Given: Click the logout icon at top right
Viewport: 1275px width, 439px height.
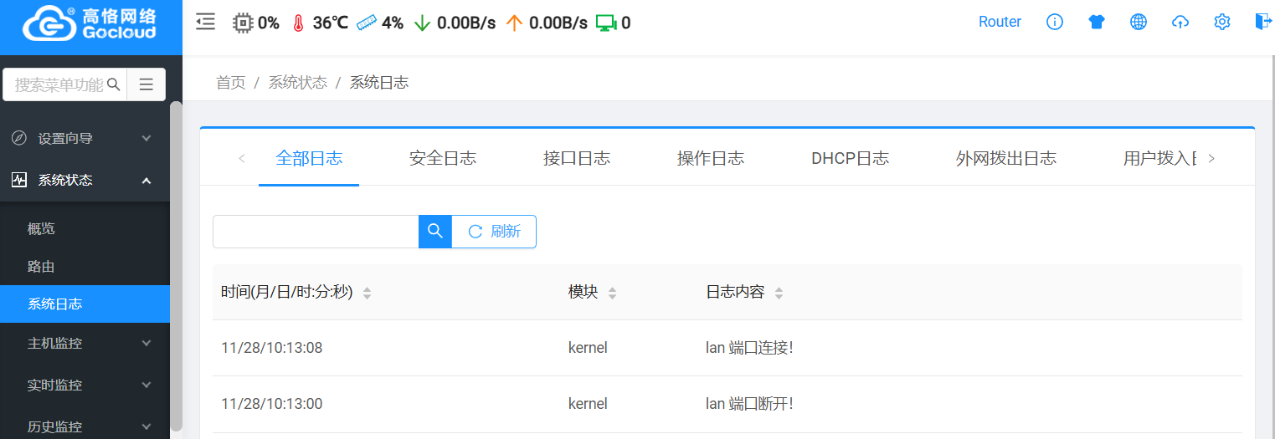Looking at the screenshot, I should (x=1262, y=23).
